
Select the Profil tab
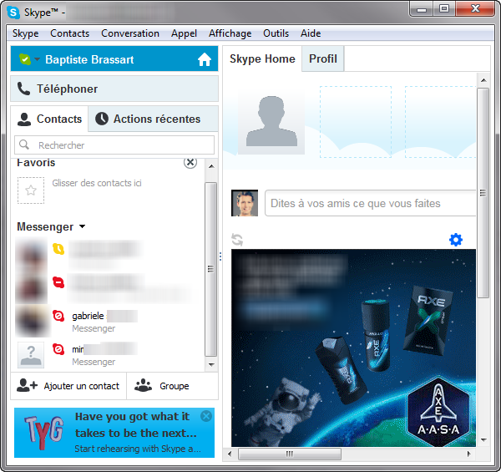click(x=323, y=58)
